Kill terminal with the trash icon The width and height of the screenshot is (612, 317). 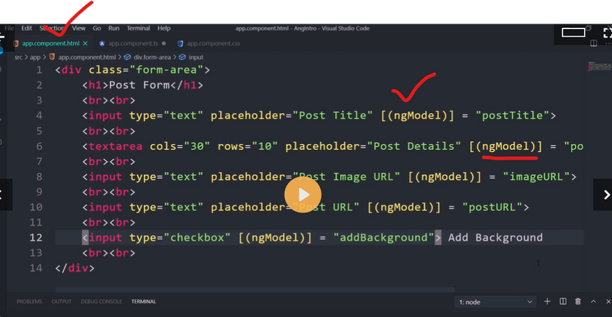pyautogui.click(x=578, y=301)
